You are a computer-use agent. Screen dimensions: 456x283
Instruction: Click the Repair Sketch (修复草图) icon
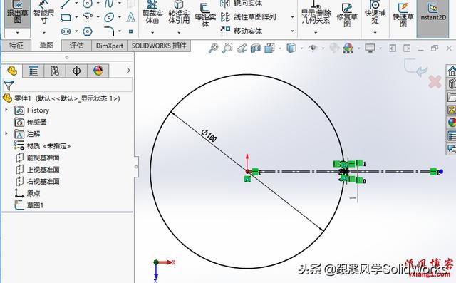tap(347, 14)
